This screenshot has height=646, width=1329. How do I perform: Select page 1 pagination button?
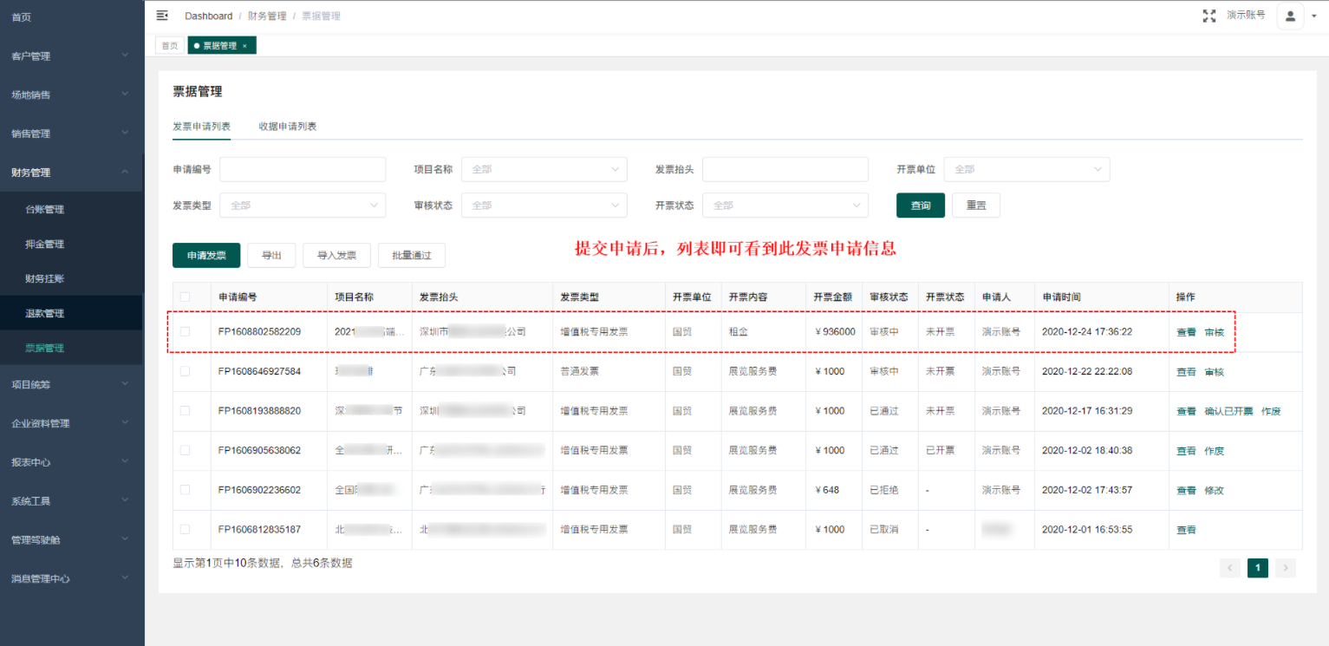tap(1258, 568)
